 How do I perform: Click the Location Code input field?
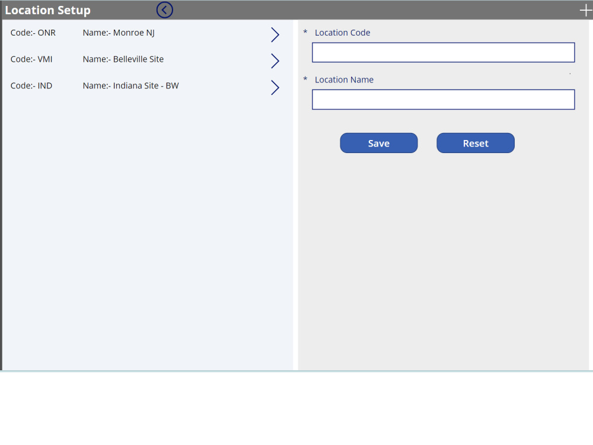[x=443, y=53]
